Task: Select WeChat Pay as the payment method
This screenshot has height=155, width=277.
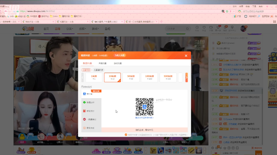Action: tap(91, 102)
